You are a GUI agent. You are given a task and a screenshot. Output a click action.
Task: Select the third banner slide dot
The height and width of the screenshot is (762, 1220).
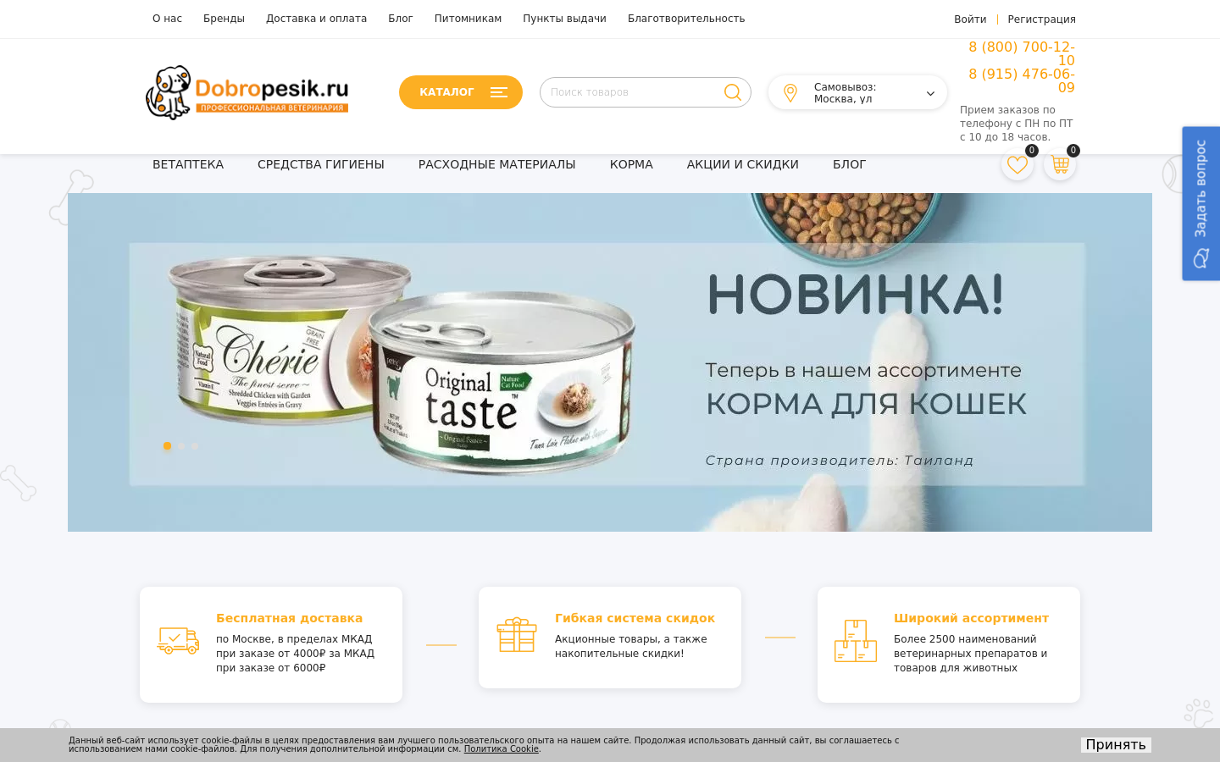(x=195, y=446)
